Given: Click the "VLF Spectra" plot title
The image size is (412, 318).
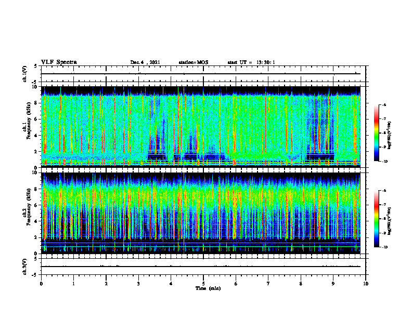Looking at the screenshot, I should pos(59,62).
